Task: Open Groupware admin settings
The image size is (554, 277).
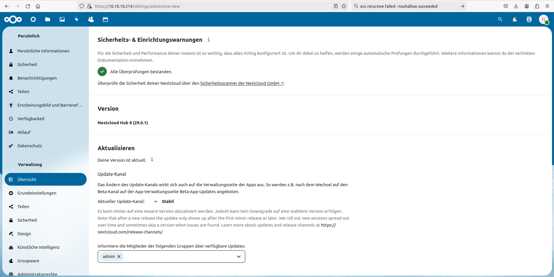Action: [46, 261]
